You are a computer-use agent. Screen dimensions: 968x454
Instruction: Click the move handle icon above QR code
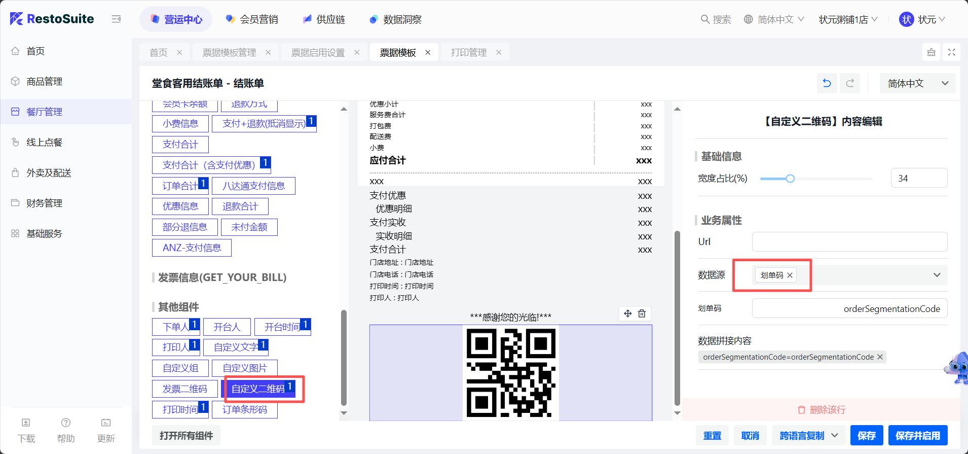pyautogui.click(x=627, y=313)
